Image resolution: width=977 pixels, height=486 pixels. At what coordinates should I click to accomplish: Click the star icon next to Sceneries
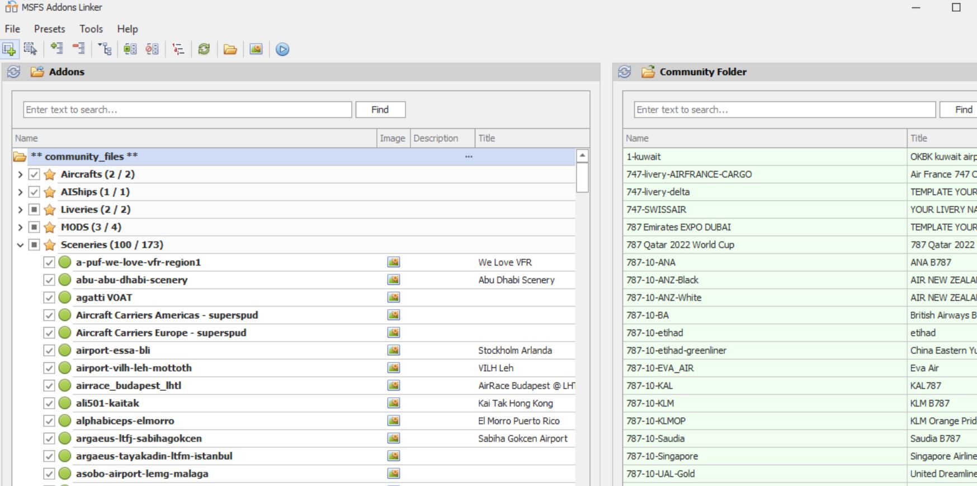pos(50,245)
